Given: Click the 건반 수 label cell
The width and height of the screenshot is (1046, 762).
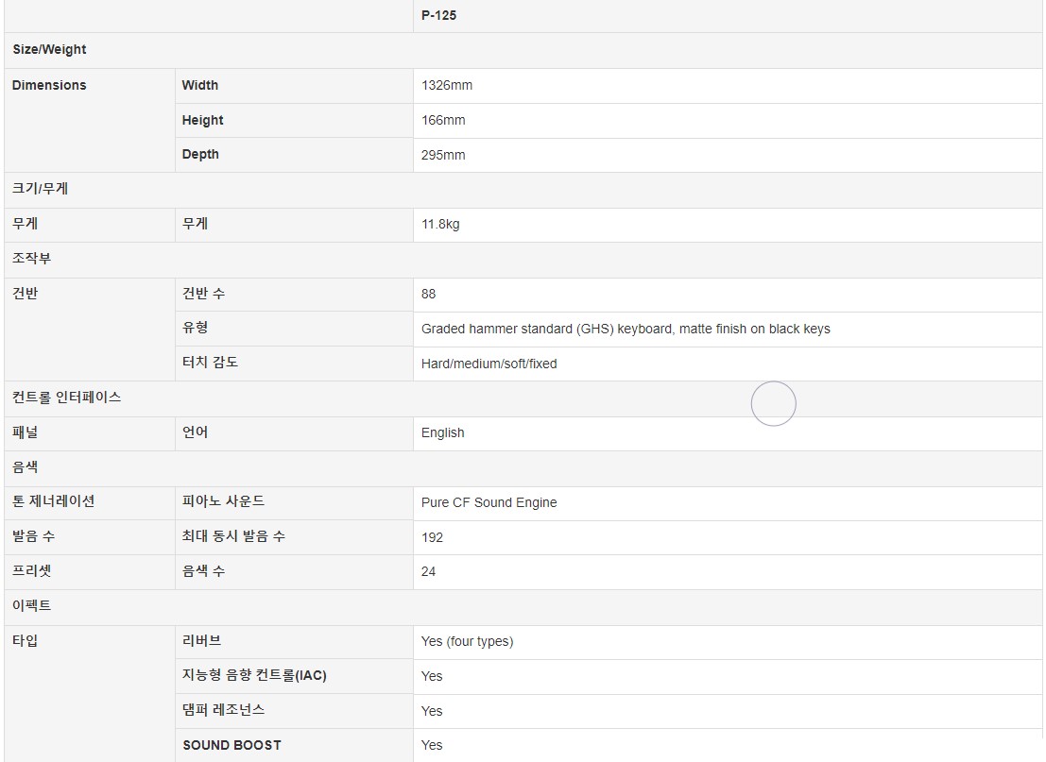Looking at the screenshot, I should click(294, 294).
